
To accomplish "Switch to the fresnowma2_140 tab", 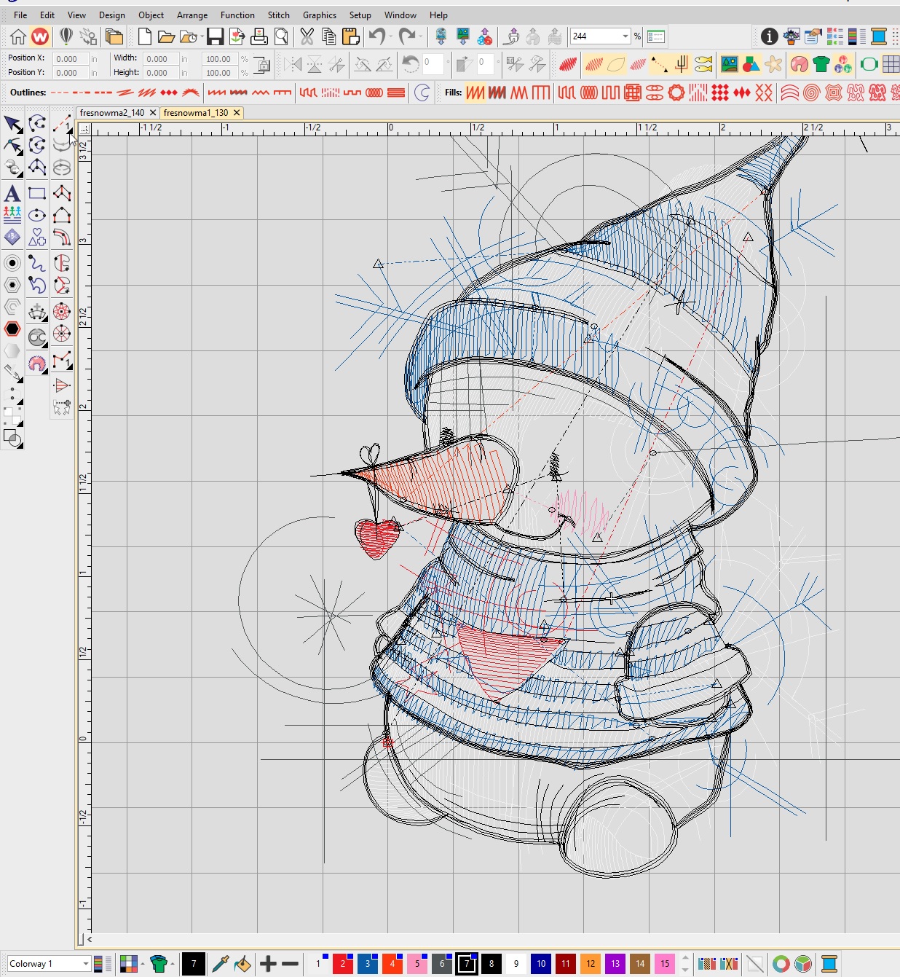I will pos(112,113).
